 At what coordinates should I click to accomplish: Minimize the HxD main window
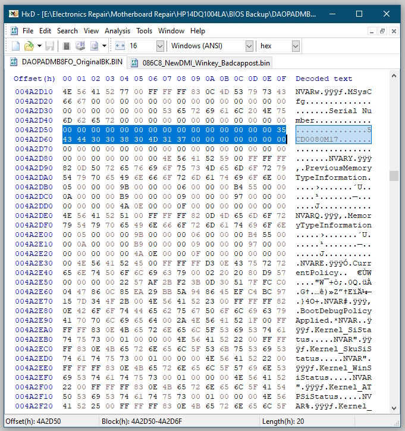332,14
